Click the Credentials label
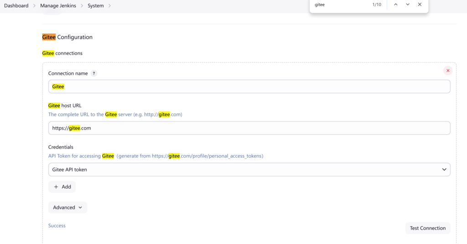This screenshot has width=467, height=244. pos(61,147)
